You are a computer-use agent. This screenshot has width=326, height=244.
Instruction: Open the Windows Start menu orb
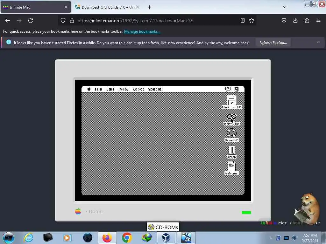coord(9,238)
